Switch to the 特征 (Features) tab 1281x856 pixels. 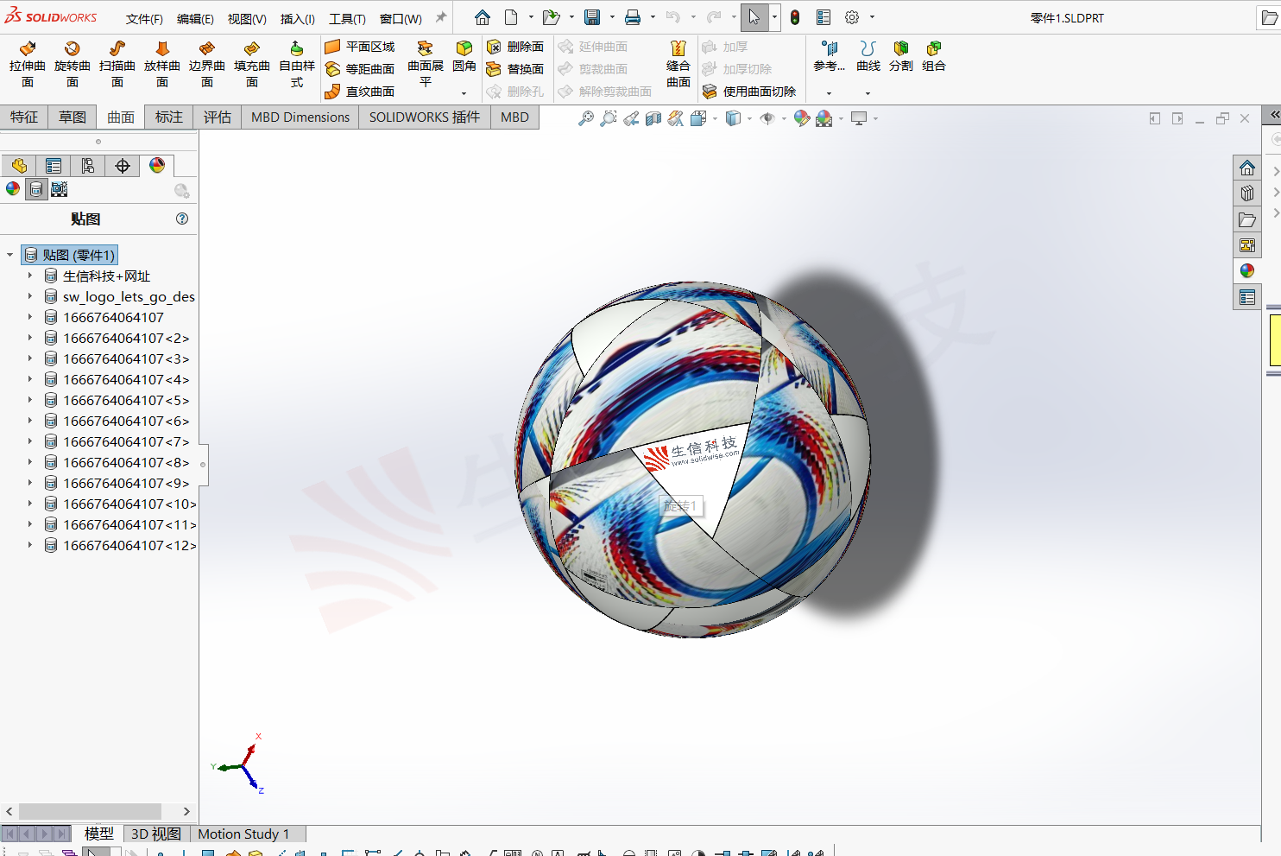point(24,117)
